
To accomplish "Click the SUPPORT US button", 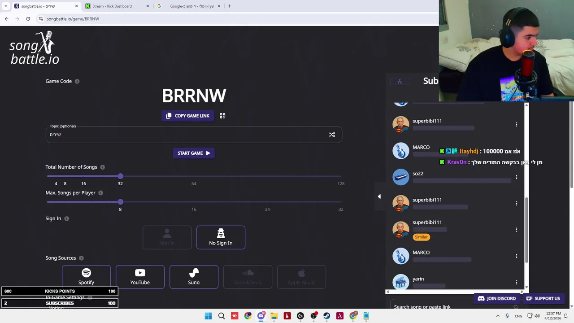I will [543, 298].
